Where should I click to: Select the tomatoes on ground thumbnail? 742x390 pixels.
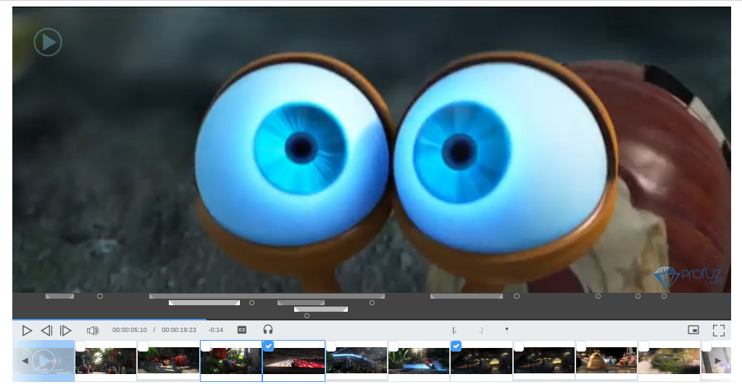coord(168,362)
